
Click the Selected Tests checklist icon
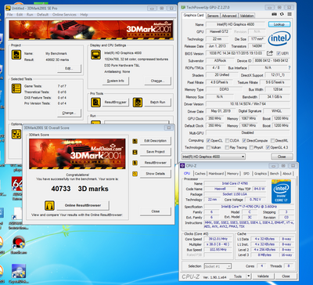coord(16,88)
